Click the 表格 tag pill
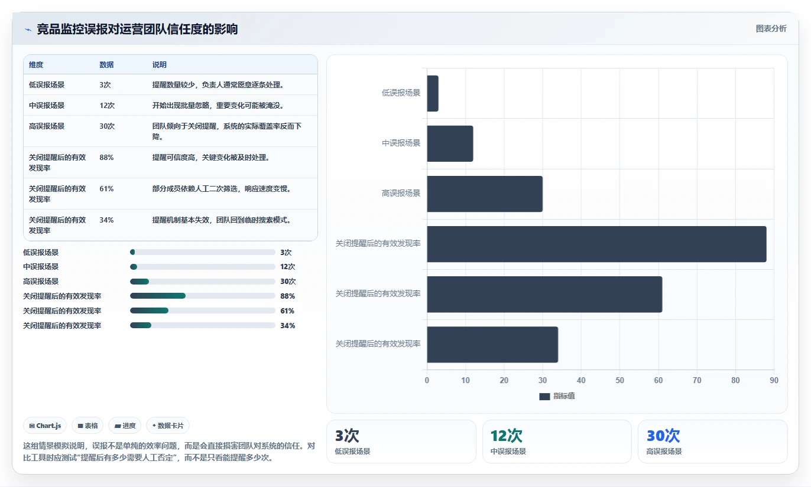811x487 pixels. [87, 426]
